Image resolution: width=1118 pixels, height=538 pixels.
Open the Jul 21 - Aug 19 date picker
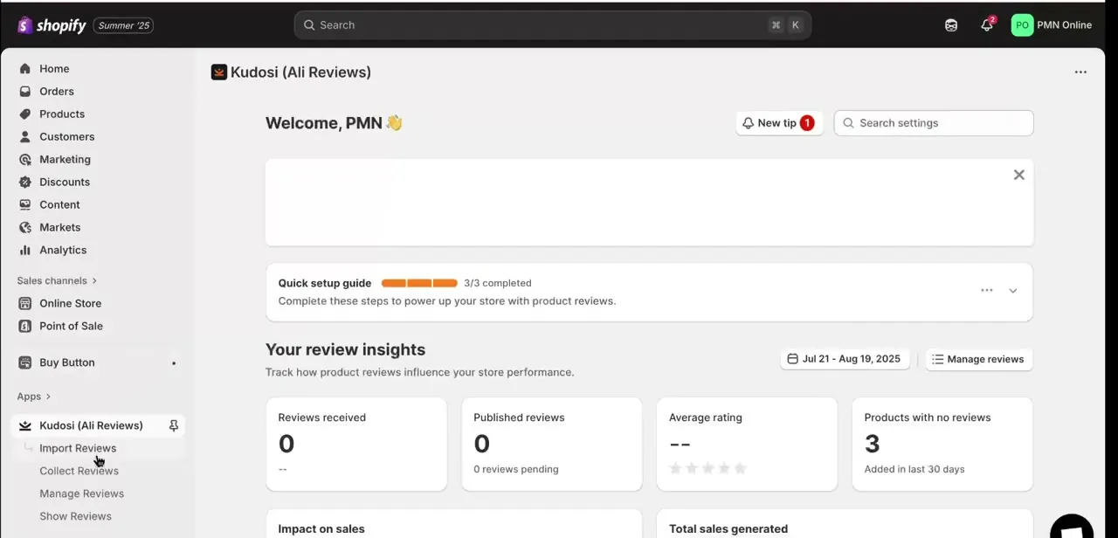coord(845,359)
